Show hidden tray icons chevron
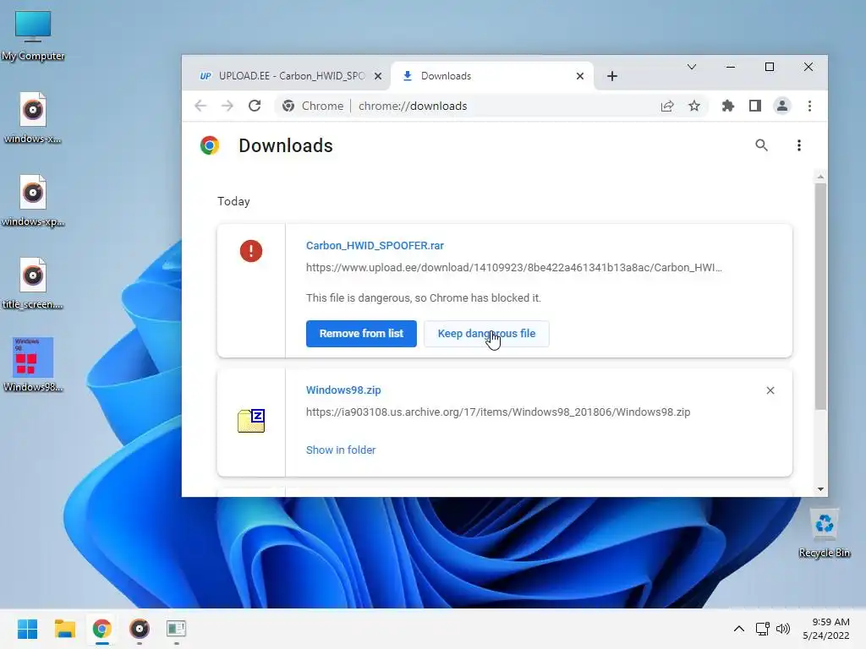866x649 pixels. click(x=738, y=629)
